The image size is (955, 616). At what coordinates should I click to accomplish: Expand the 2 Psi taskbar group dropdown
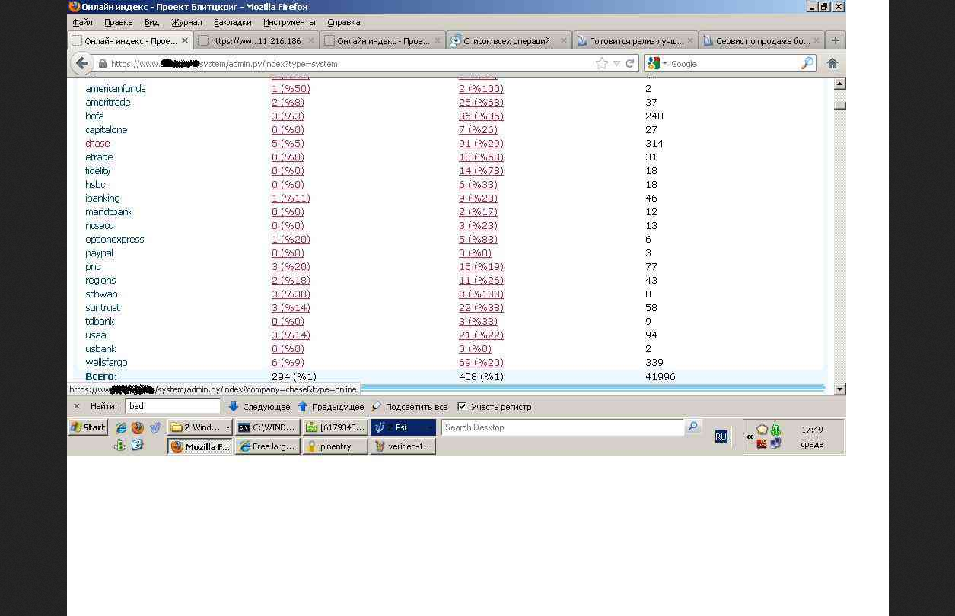pos(430,427)
